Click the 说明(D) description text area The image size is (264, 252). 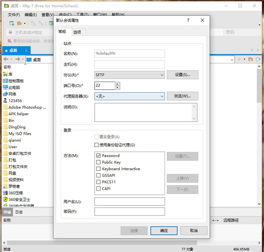click(146, 112)
